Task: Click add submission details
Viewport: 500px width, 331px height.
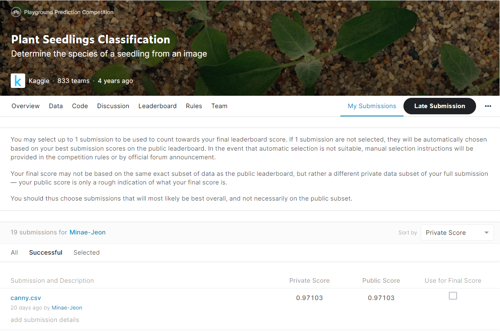Action: point(45,319)
